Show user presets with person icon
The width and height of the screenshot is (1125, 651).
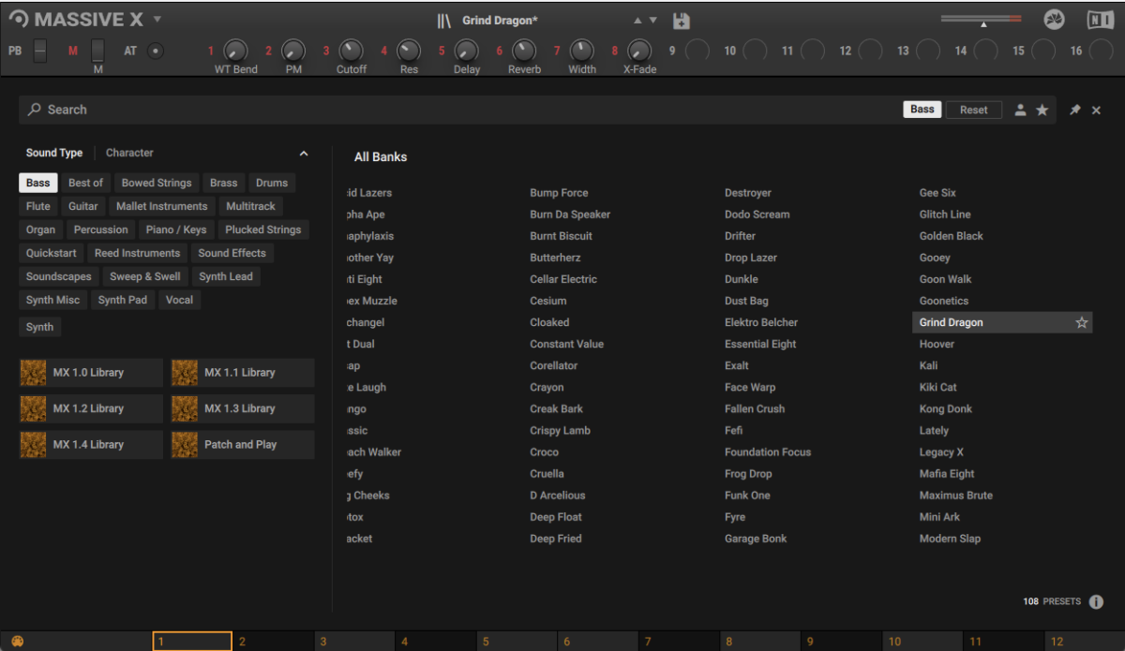tap(1021, 111)
